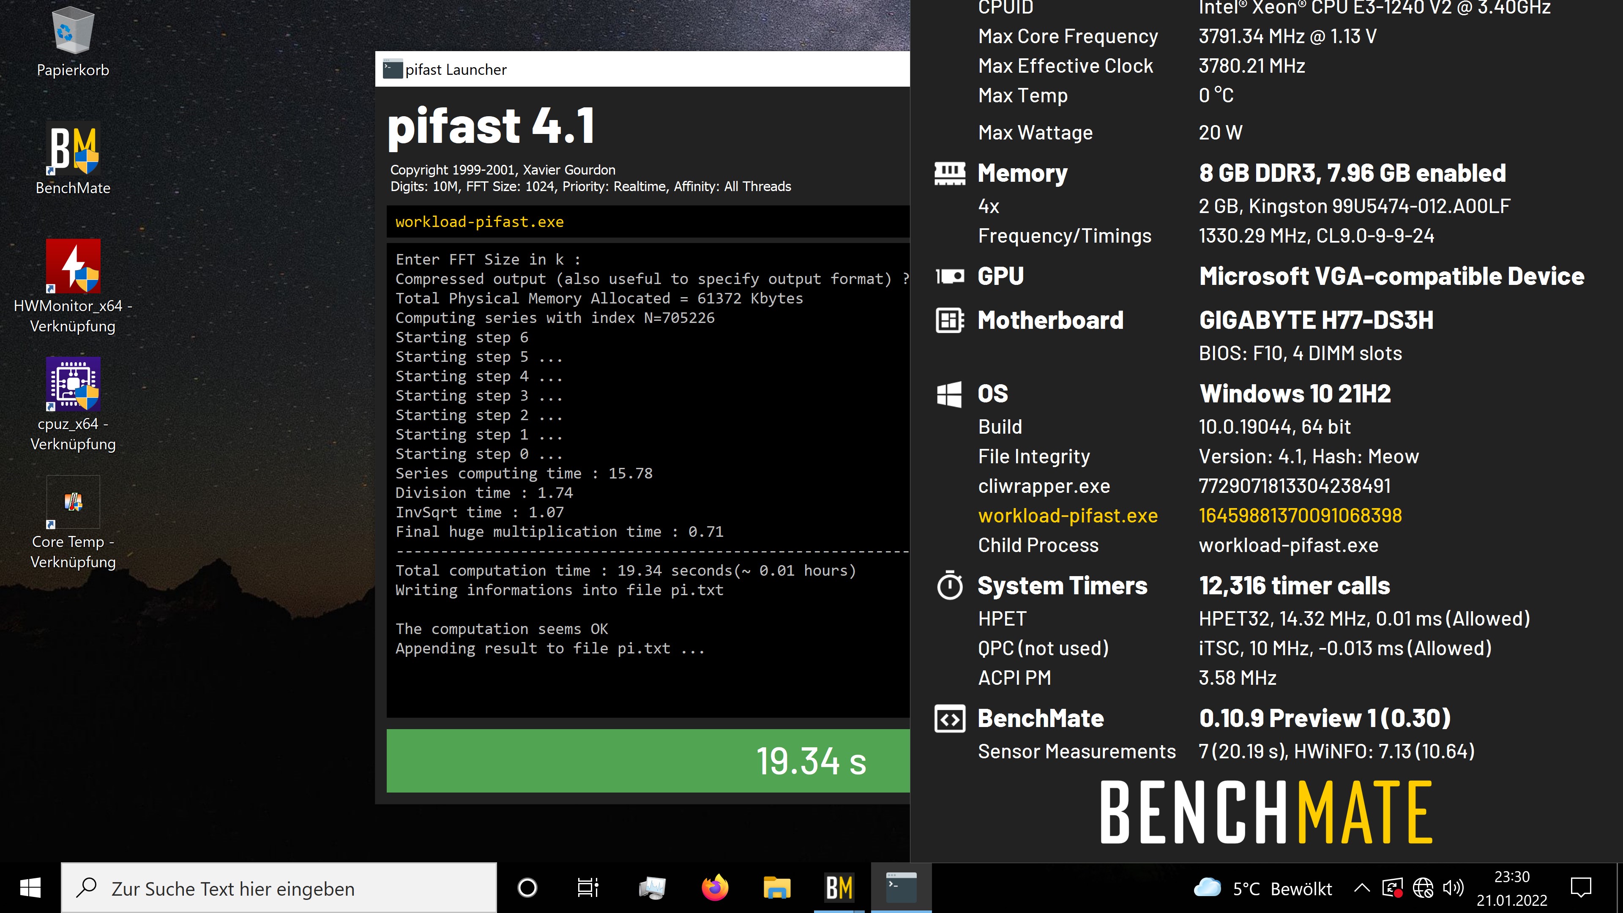Click the yellow workload-pifast.exe hash label

click(1067, 515)
